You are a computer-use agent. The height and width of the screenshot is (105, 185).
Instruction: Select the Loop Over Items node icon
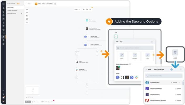click(86, 37)
